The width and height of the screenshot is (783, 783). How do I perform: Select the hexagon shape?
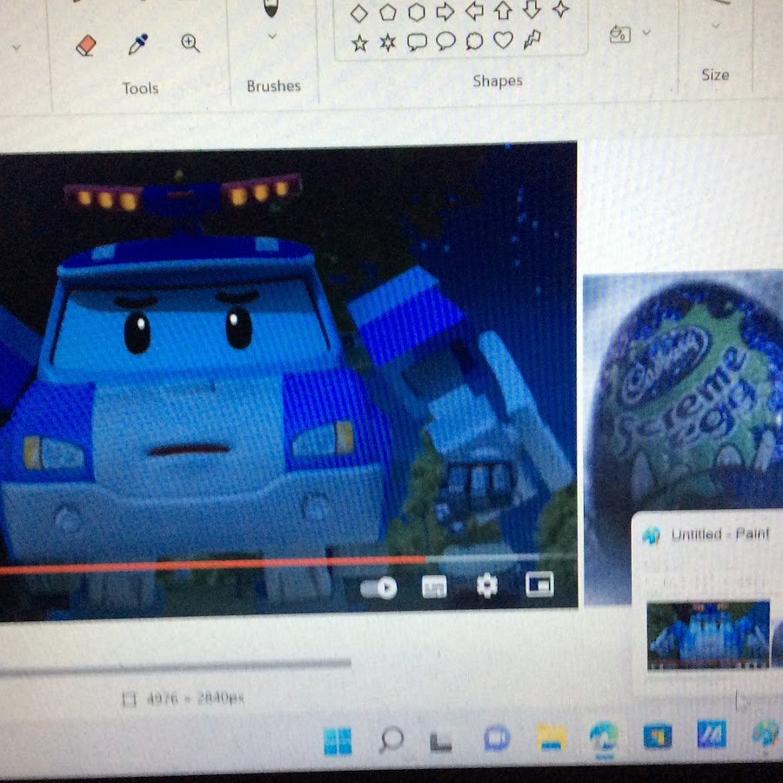[x=417, y=12]
